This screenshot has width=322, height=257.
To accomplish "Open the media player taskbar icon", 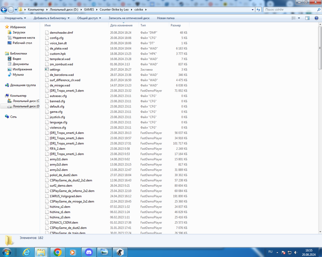I will point(72,252).
